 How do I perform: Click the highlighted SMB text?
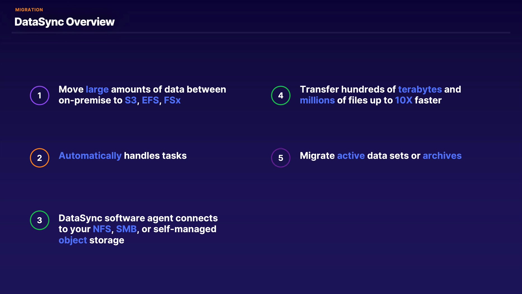(x=126, y=229)
